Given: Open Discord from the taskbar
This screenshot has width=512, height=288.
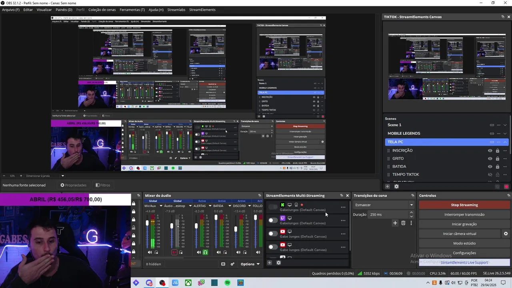Looking at the screenshot, I should [x=149, y=283].
